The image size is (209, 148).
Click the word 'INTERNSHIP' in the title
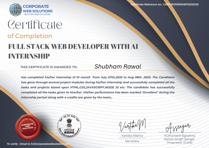29,56
